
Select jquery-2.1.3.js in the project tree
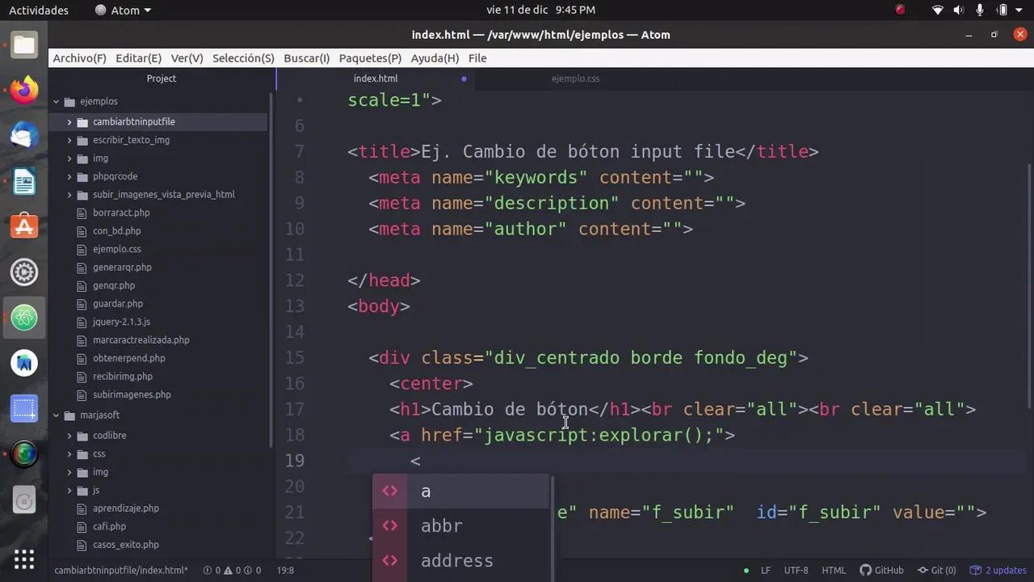121,322
